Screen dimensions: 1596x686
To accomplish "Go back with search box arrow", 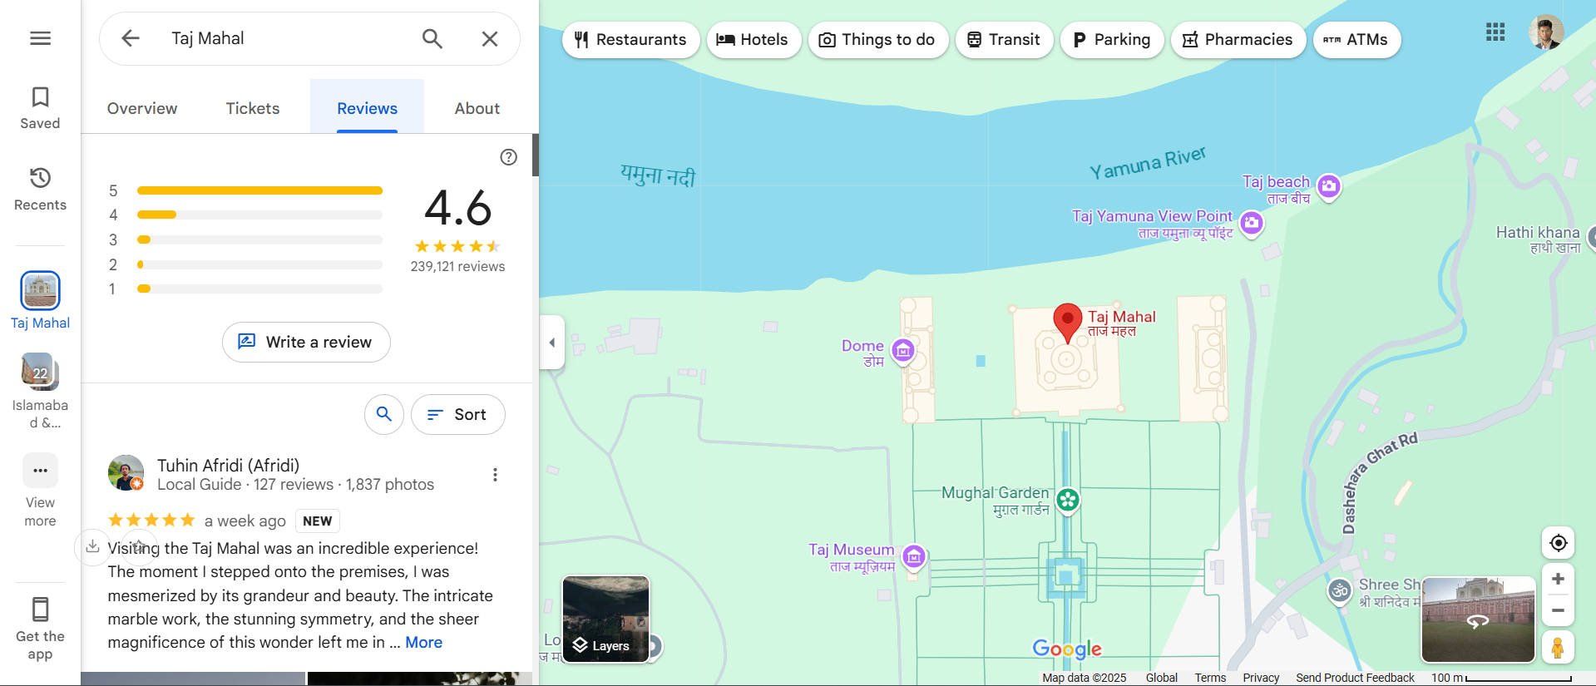I will click(x=131, y=38).
